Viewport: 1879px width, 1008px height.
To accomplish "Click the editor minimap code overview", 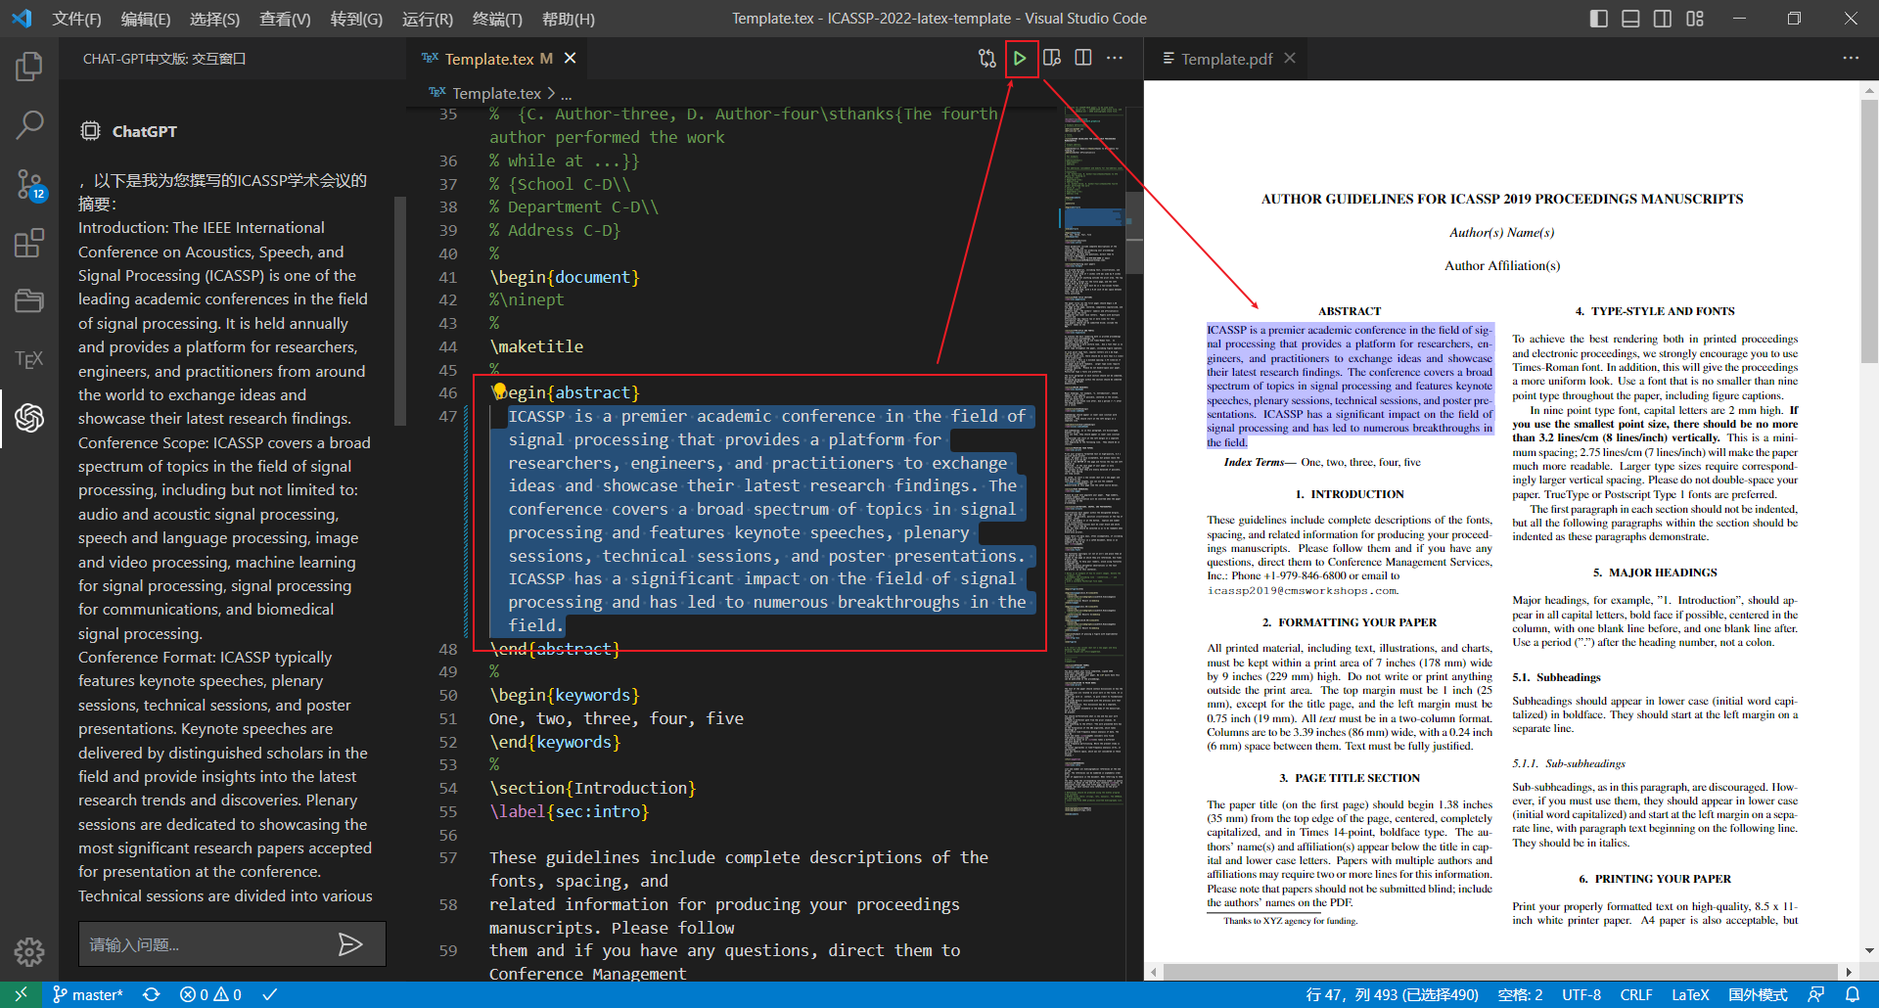I will (1093, 460).
